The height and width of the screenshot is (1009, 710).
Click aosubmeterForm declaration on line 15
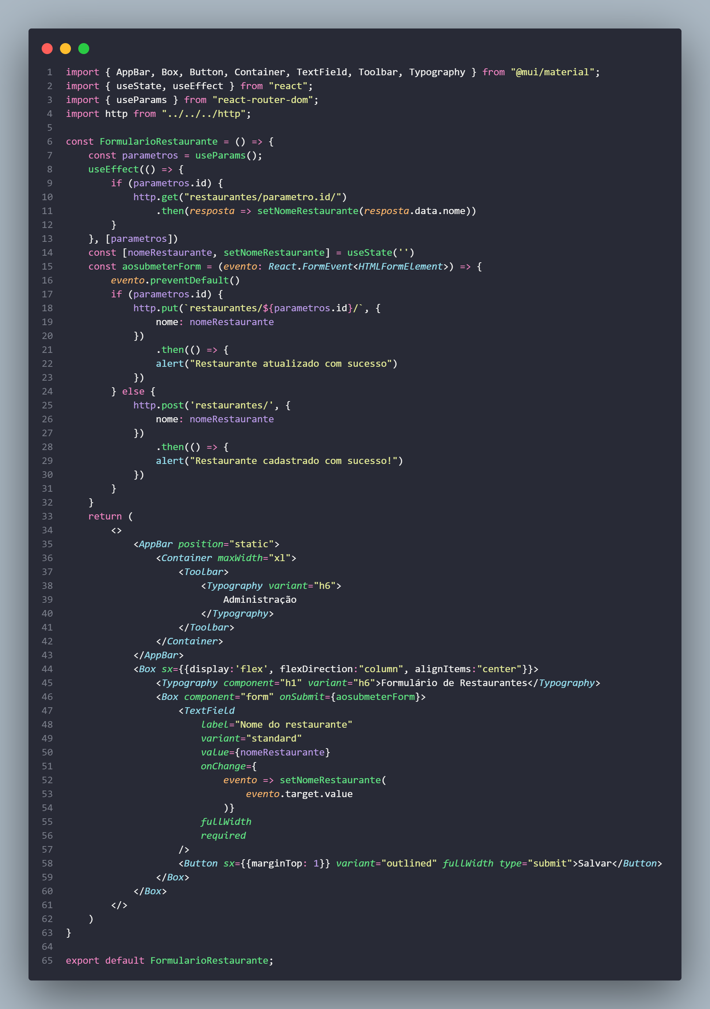click(x=162, y=267)
